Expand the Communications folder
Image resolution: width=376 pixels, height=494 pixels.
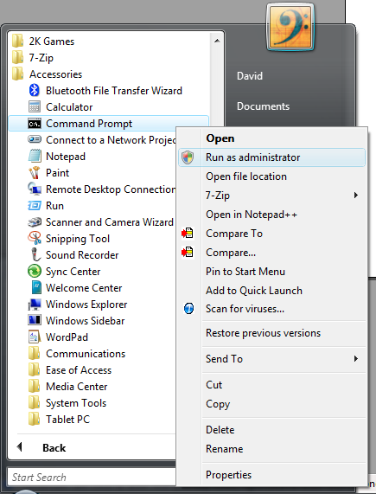point(77,354)
